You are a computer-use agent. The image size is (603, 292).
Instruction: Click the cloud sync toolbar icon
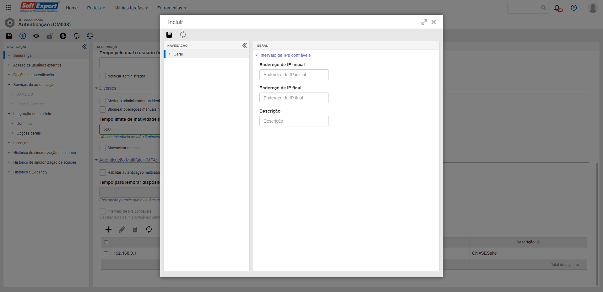click(x=90, y=36)
